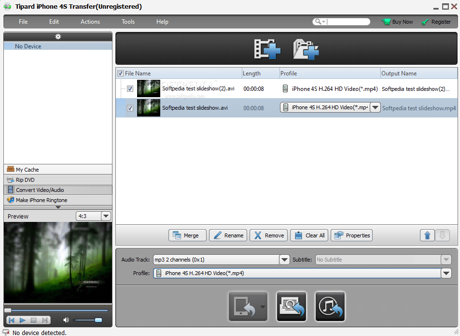460x336 pixels.
Task: Toggle the select-all File Name checkbox
Action: pos(120,73)
